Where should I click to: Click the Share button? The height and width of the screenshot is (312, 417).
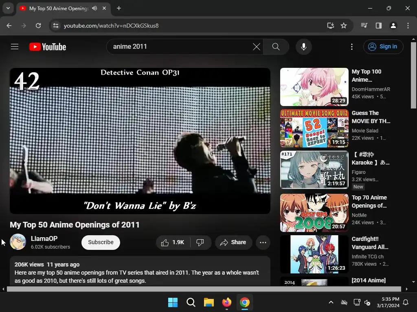[233, 242]
